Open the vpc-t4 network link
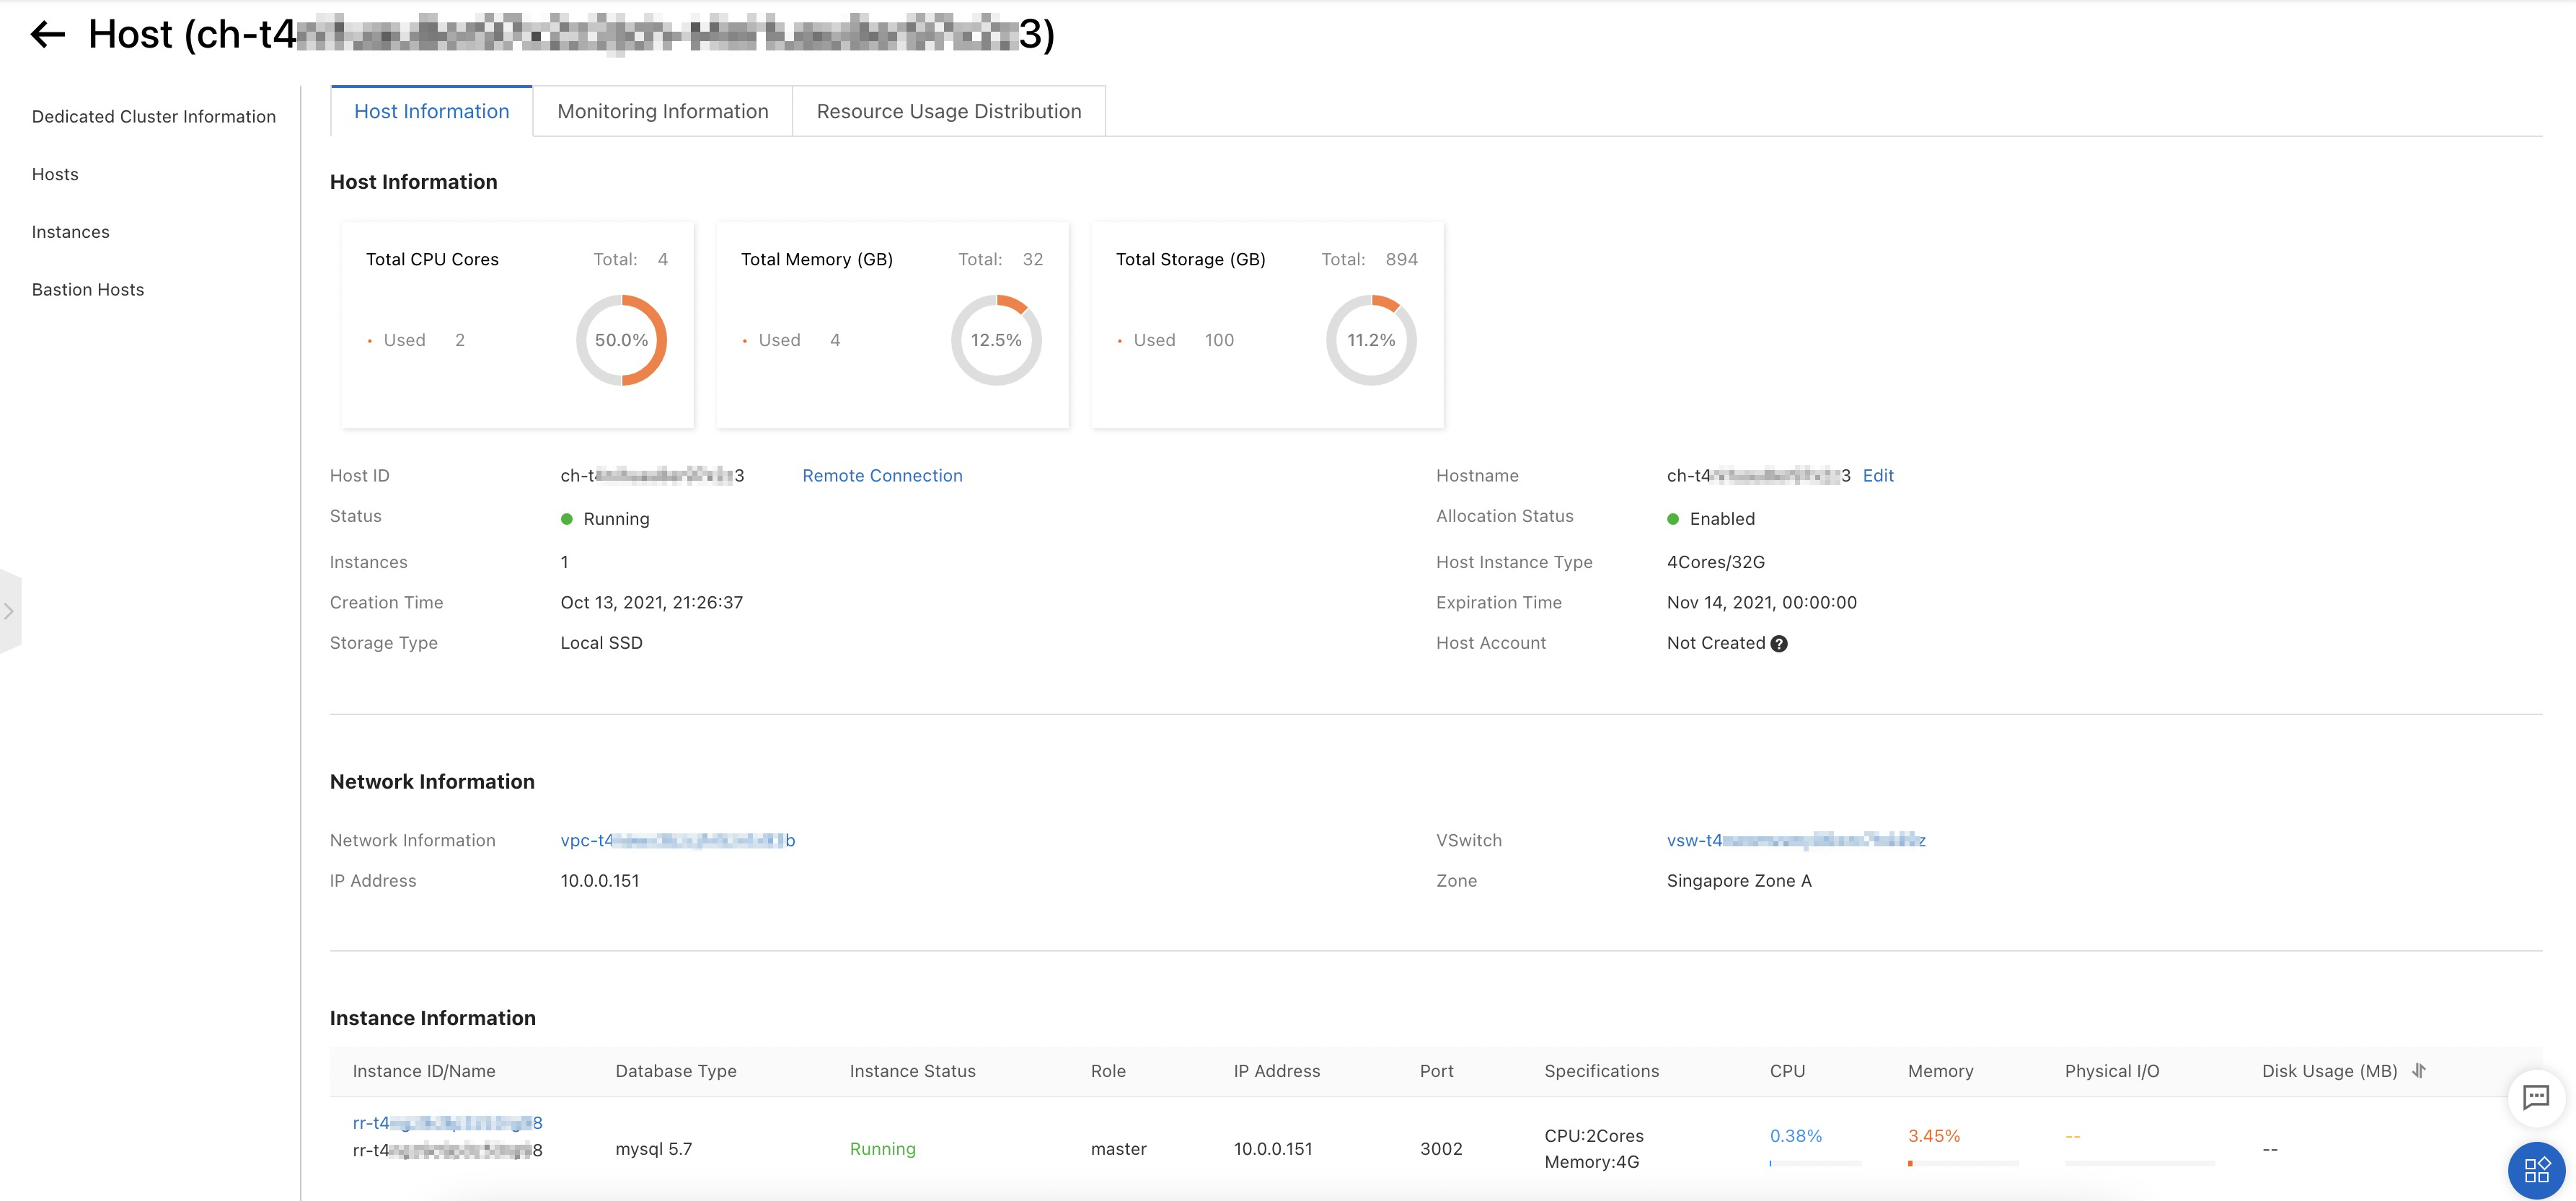The width and height of the screenshot is (2576, 1201). tap(677, 841)
